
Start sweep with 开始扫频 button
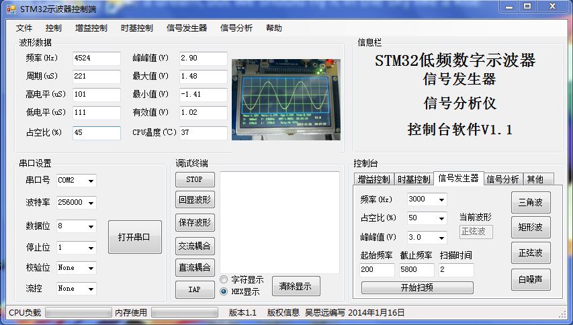pyautogui.click(x=417, y=287)
